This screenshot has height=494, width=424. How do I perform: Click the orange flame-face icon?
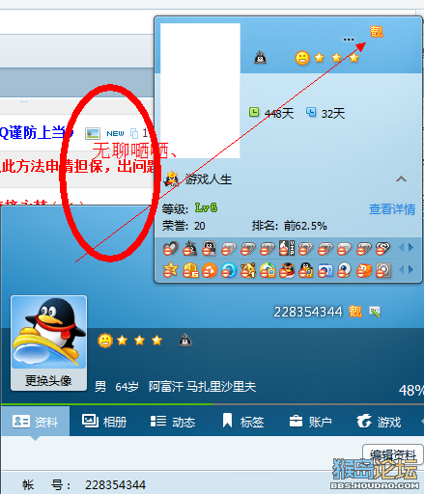pyautogui.click(x=364, y=270)
